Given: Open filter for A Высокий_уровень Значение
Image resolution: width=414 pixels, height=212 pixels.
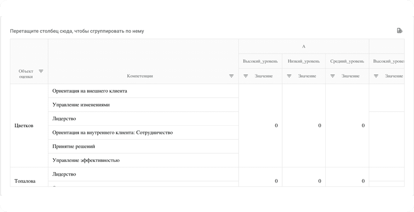Looking at the screenshot, I should (246, 76).
